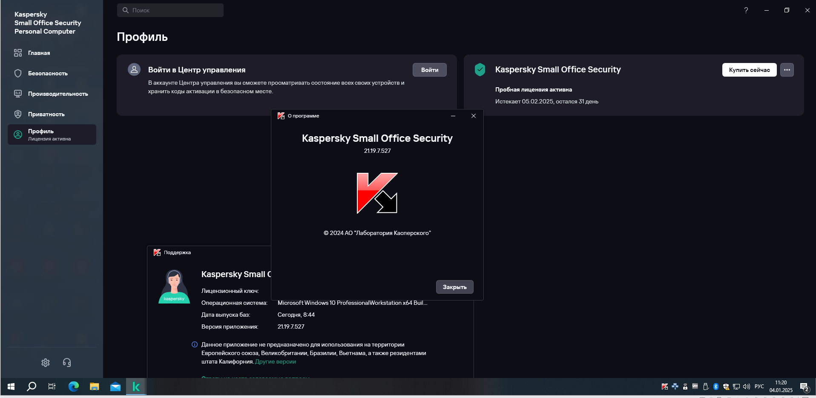Open support via the headset icon

[67, 363]
